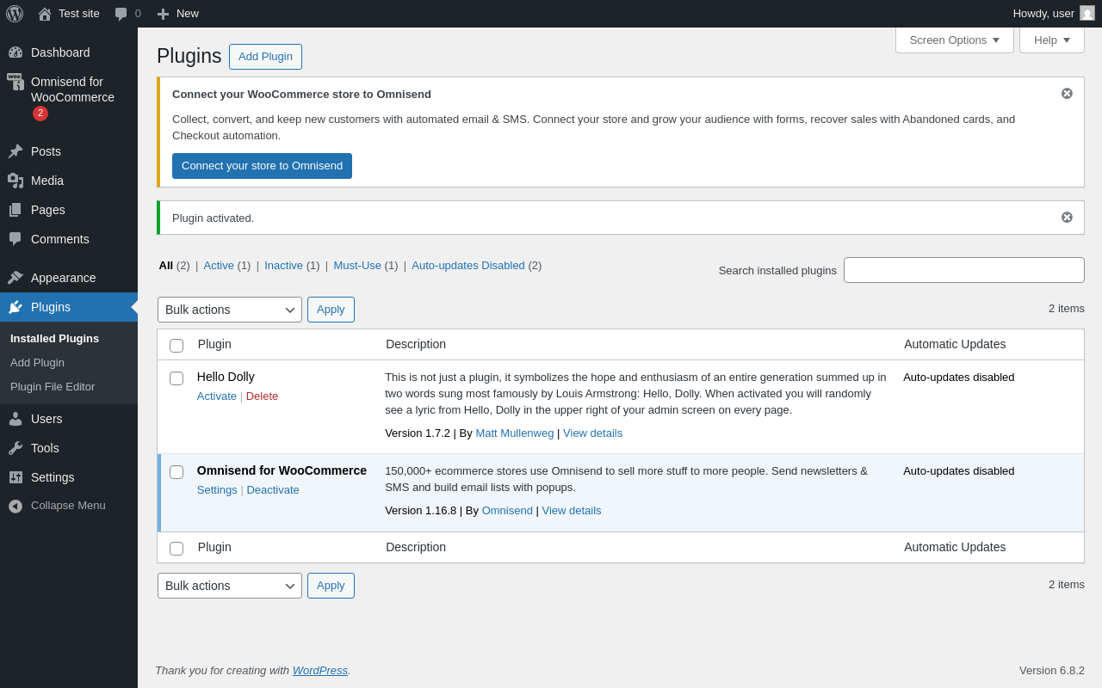Screen dimensions: 1102x688
Task: Open the Dashboard icon in sidebar
Action: pos(15,52)
